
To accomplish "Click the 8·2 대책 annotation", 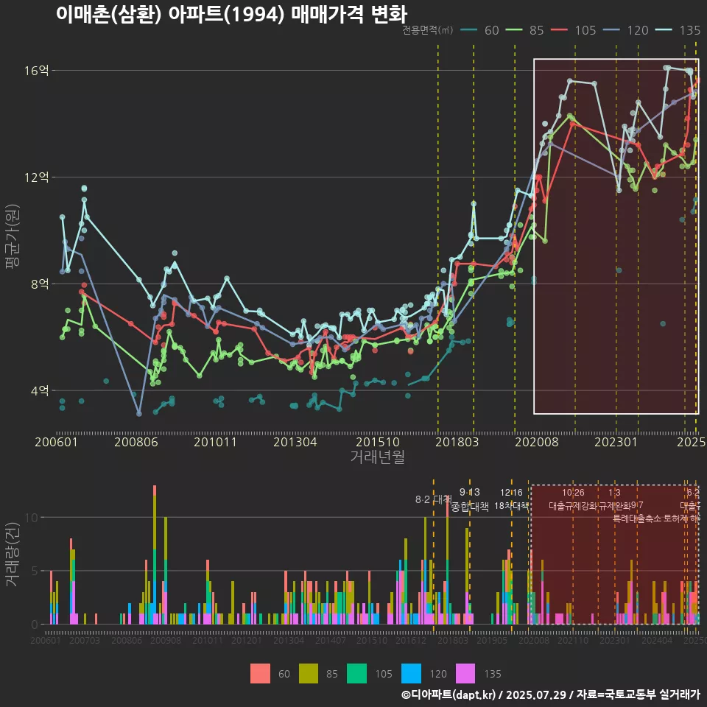I will [433, 499].
